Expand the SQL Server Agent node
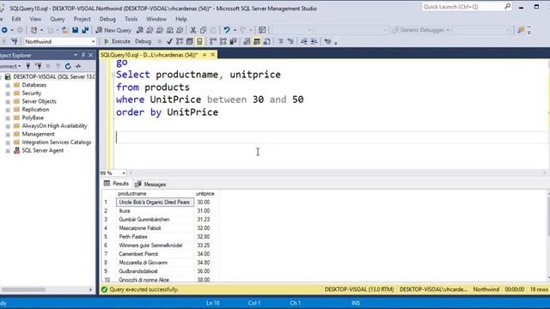 [8, 151]
